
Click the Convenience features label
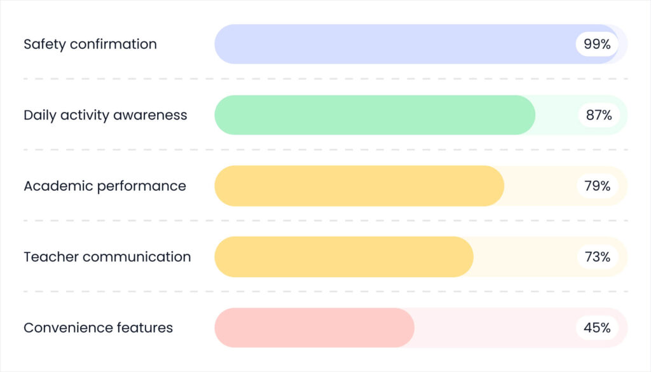98,327
